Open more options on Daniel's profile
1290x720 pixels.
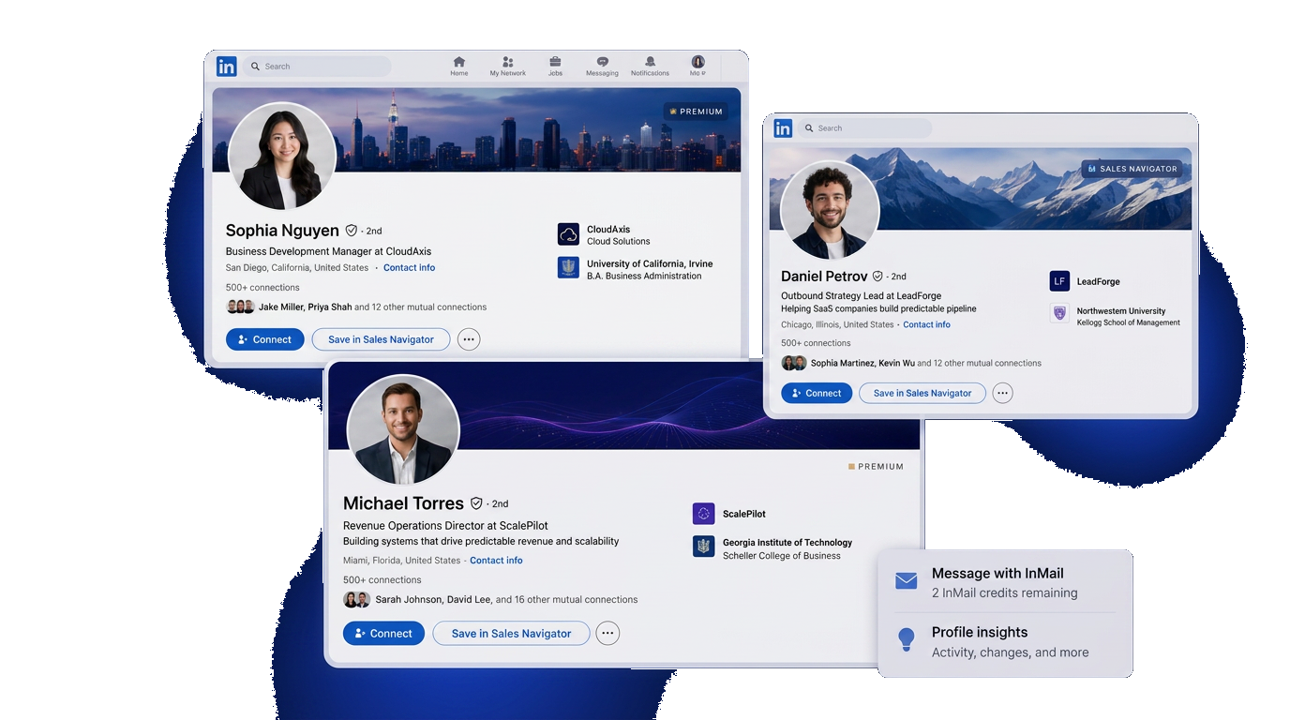(1003, 393)
